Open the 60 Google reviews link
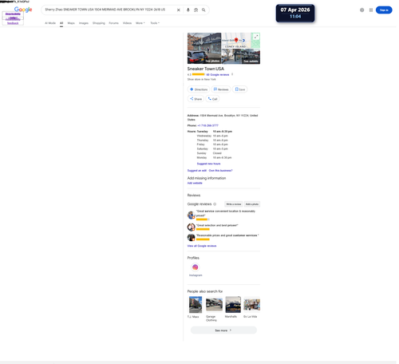The height and width of the screenshot is (364, 399). [218, 75]
